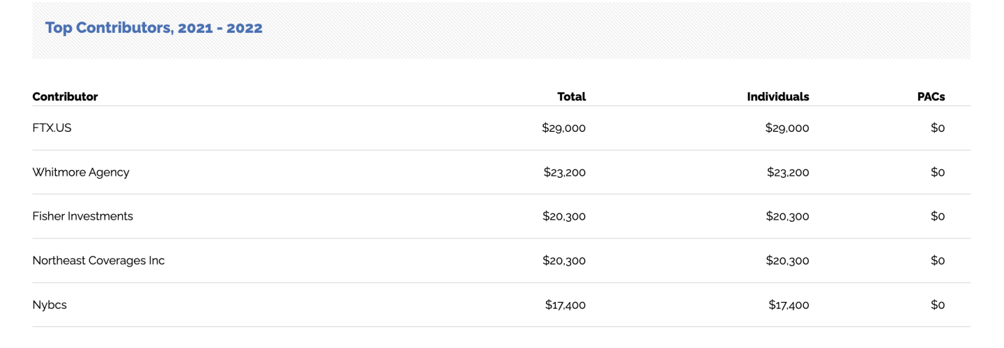Click FTX.US total of $29,000
The height and width of the screenshot is (348, 1004).
point(563,128)
